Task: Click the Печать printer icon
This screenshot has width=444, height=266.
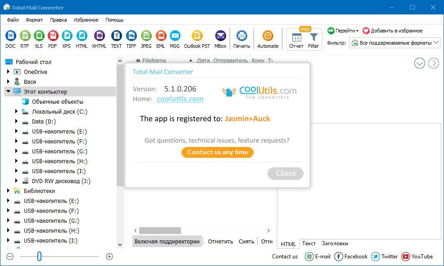Action: [241, 36]
